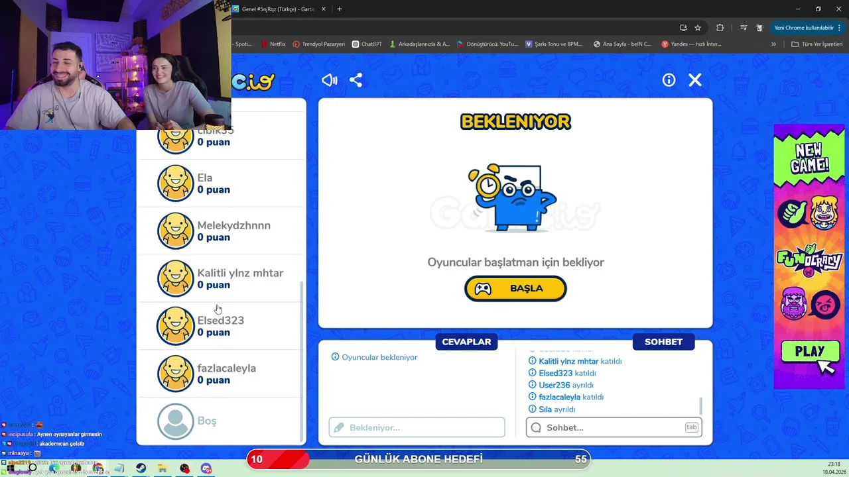Click player name fazlacaleyla

pos(226,368)
